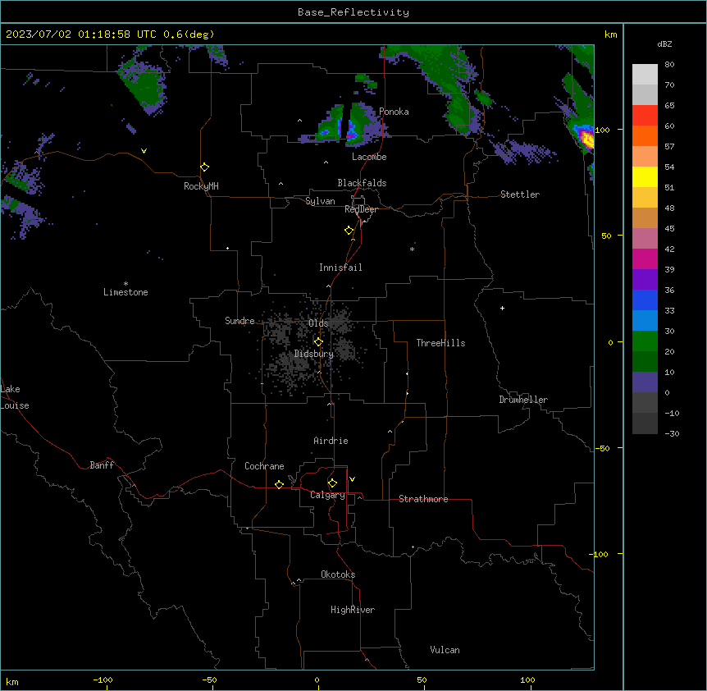Click the 51 dBZ yellow color swatch
Viewport: 707px width, 691px height.
(645, 176)
